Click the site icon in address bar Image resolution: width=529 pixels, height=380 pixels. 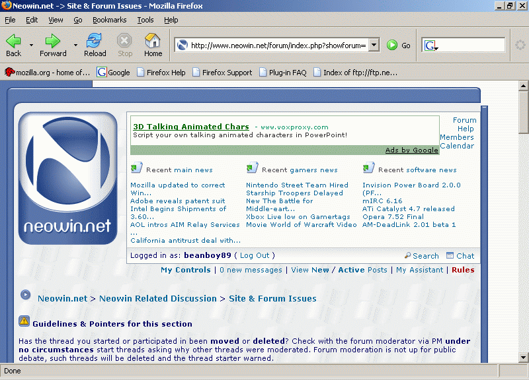183,45
